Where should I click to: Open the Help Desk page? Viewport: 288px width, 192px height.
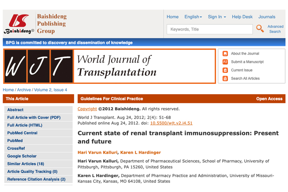242,17
